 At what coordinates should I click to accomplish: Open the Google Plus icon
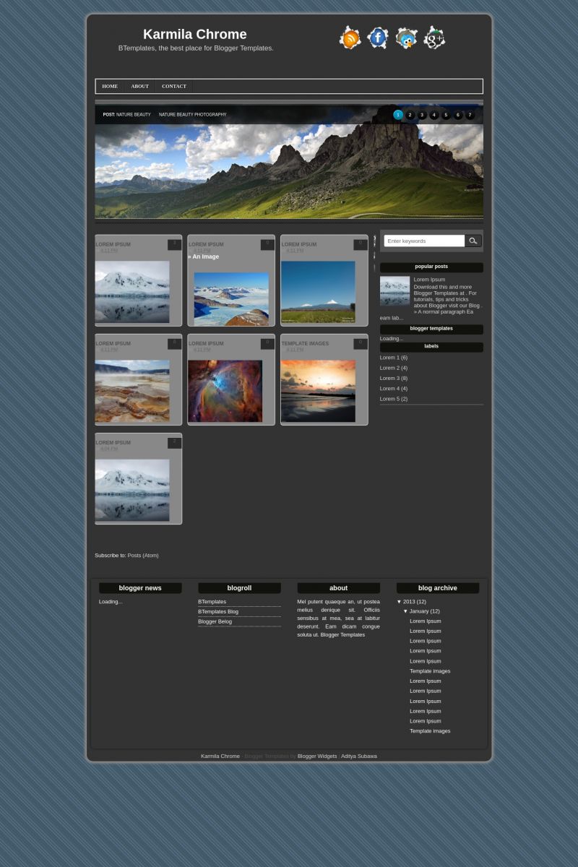point(434,38)
